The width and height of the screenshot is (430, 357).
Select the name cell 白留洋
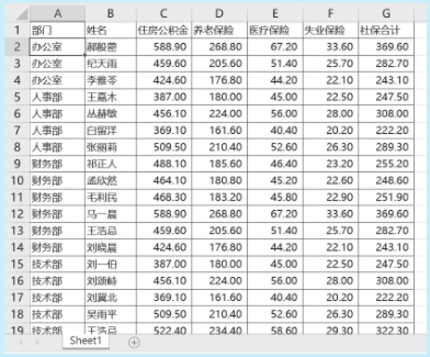click(111, 130)
